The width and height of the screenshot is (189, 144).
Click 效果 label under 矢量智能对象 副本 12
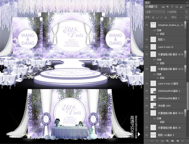pyautogui.click(x=159, y=74)
